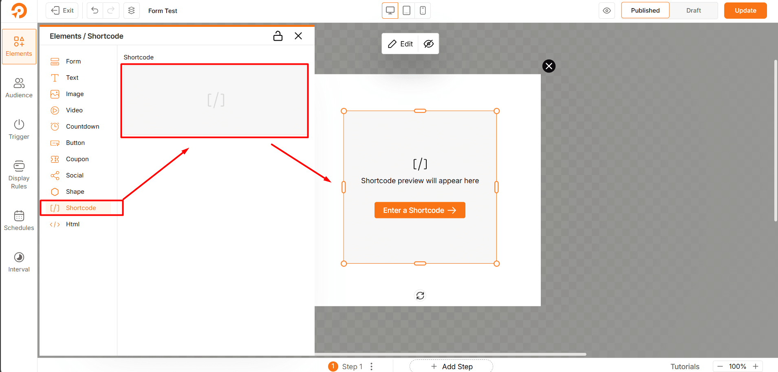Open the Audience sidebar tab
This screenshot has width=778, height=372.
[19, 88]
